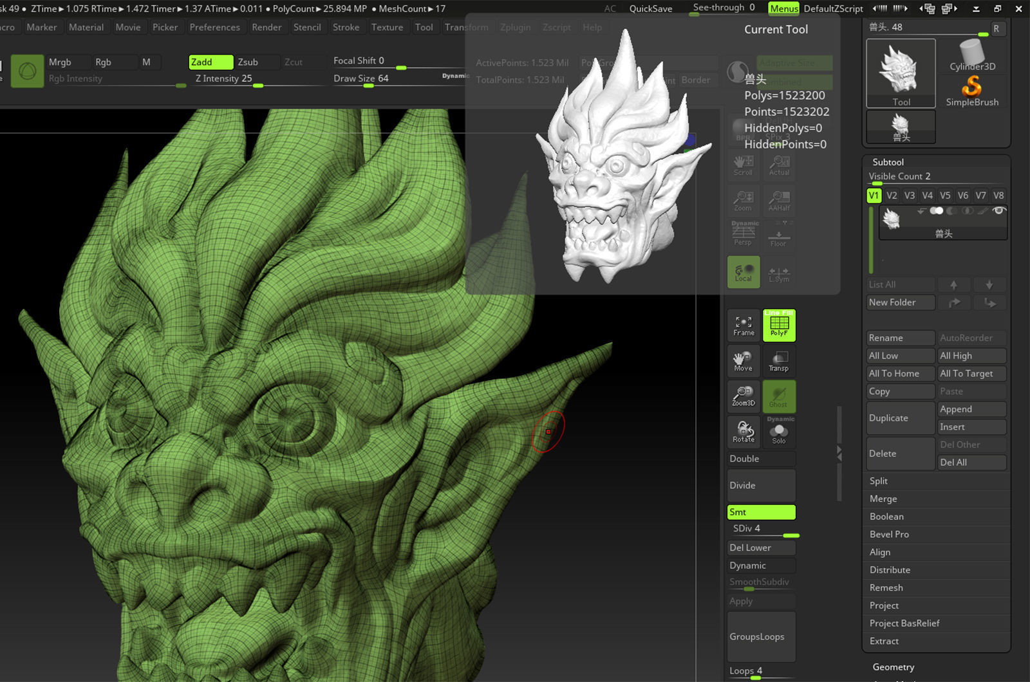Click the Scroll canvas icon
Image resolution: width=1030 pixels, height=682 pixels.
pyautogui.click(x=744, y=165)
